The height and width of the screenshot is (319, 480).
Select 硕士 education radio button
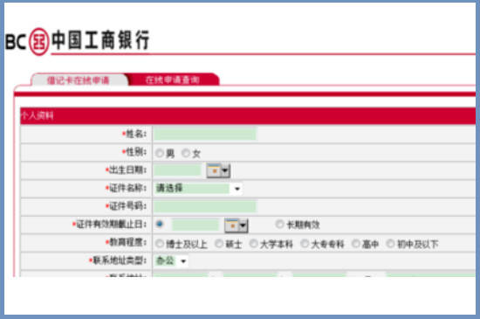tap(219, 244)
